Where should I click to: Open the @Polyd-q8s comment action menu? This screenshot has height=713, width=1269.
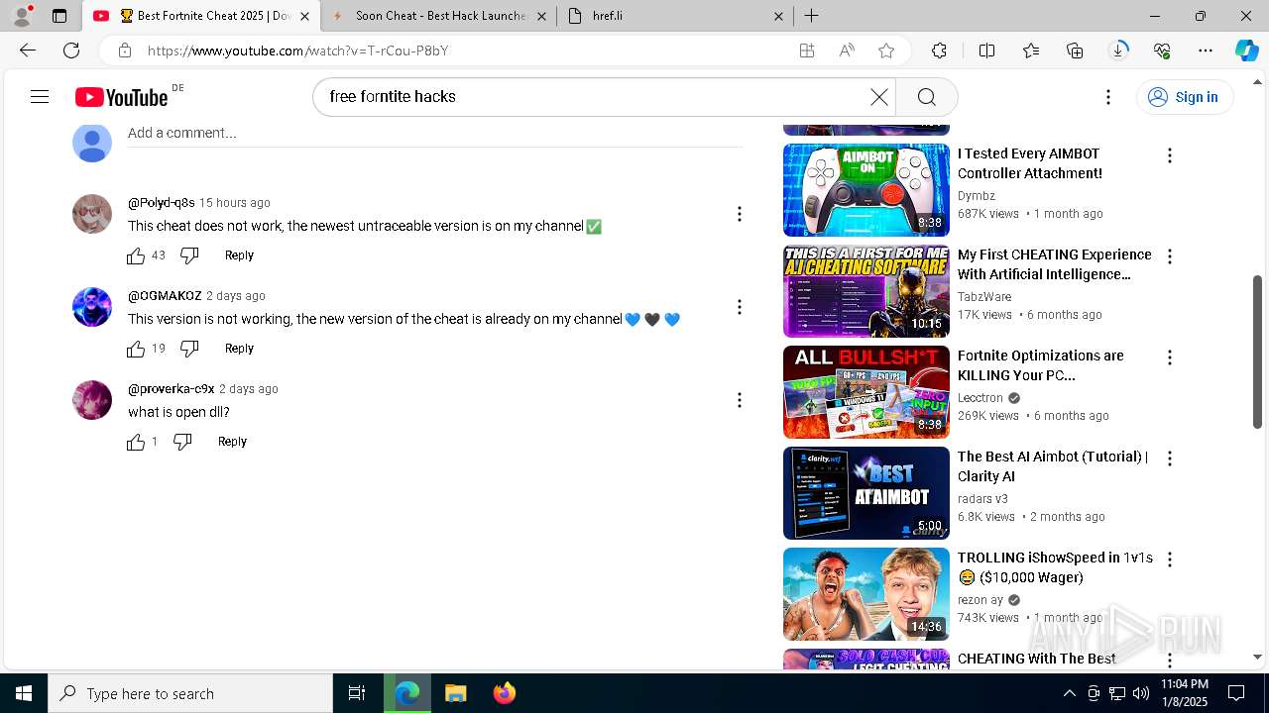pyautogui.click(x=739, y=214)
